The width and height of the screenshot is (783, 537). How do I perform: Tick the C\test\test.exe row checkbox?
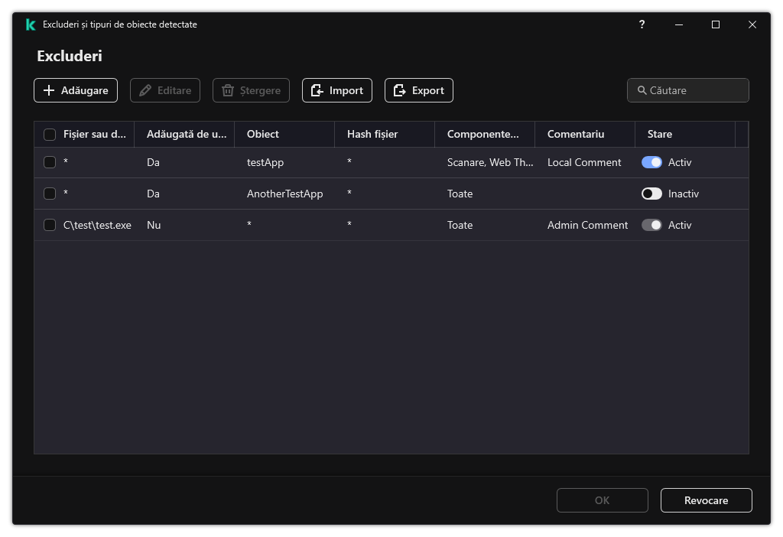pos(50,225)
